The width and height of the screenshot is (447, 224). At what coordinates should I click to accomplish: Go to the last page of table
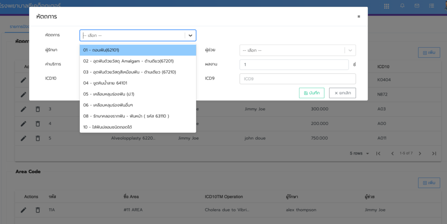click(x=434, y=153)
